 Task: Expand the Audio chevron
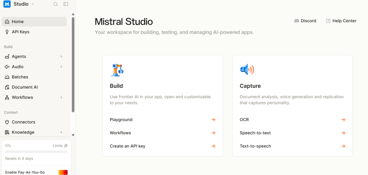[x=61, y=67]
